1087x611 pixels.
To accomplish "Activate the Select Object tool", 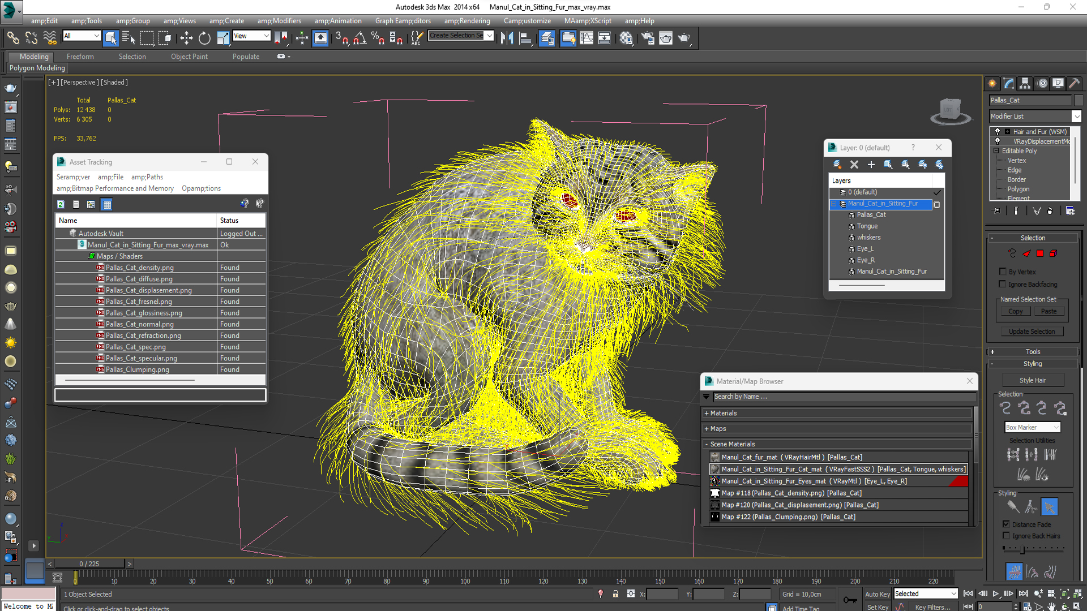I will coord(110,38).
